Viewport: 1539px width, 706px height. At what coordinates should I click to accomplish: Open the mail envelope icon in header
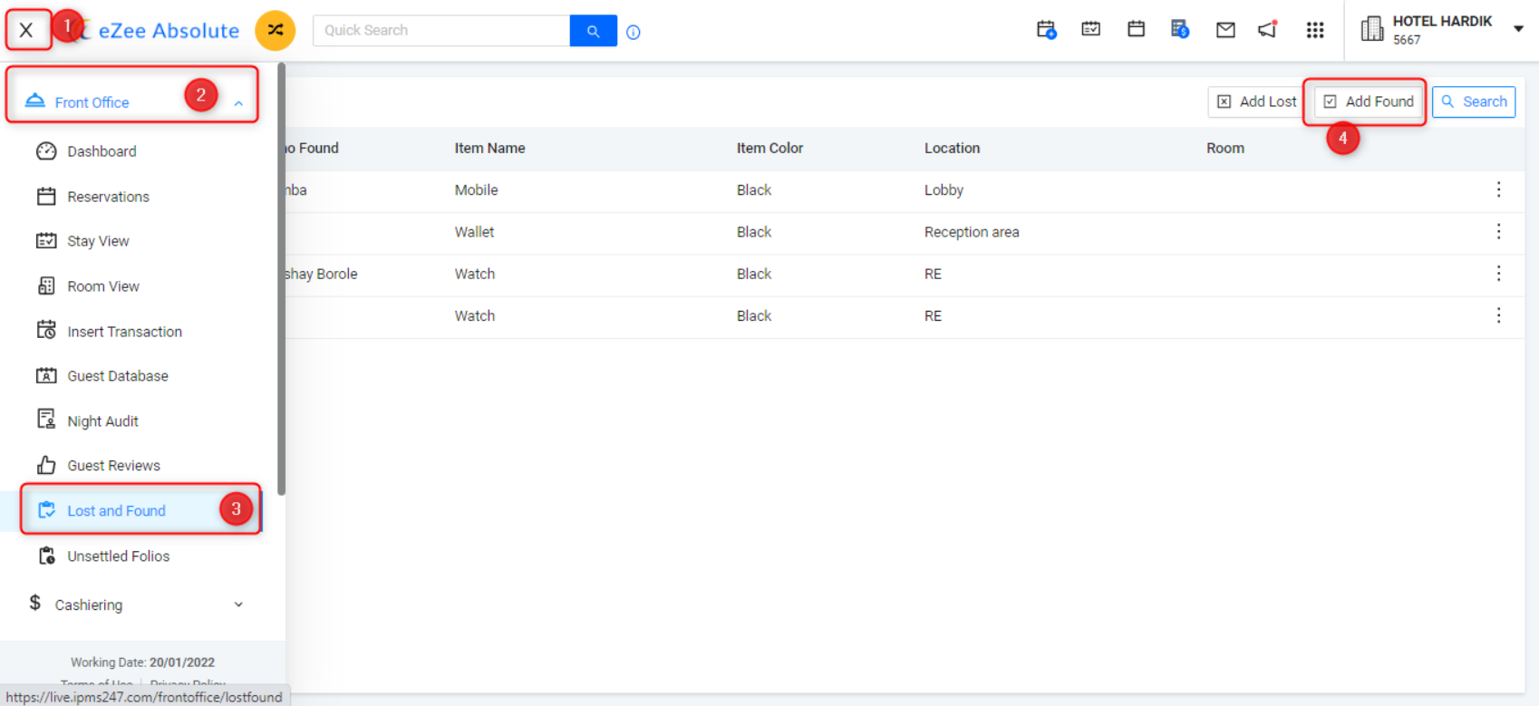pyautogui.click(x=1225, y=30)
